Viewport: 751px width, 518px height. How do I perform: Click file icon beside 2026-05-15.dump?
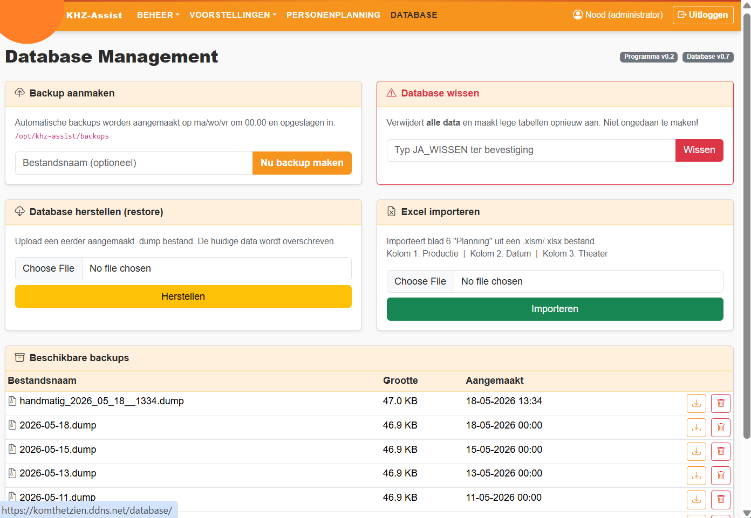click(12, 449)
